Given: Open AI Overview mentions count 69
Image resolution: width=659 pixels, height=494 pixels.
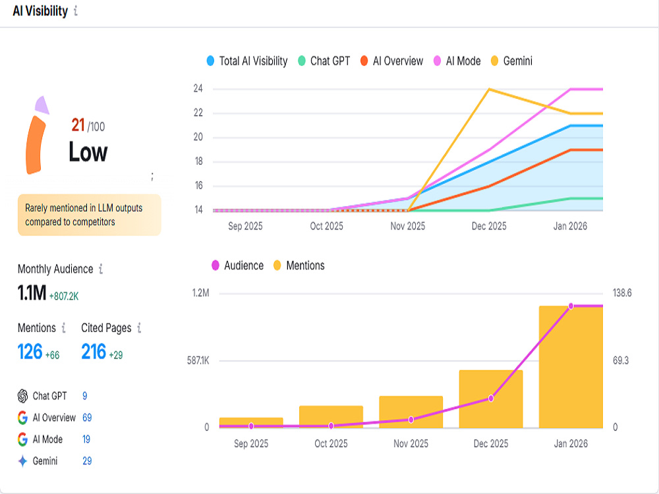Looking at the screenshot, I should coord(87,418).
